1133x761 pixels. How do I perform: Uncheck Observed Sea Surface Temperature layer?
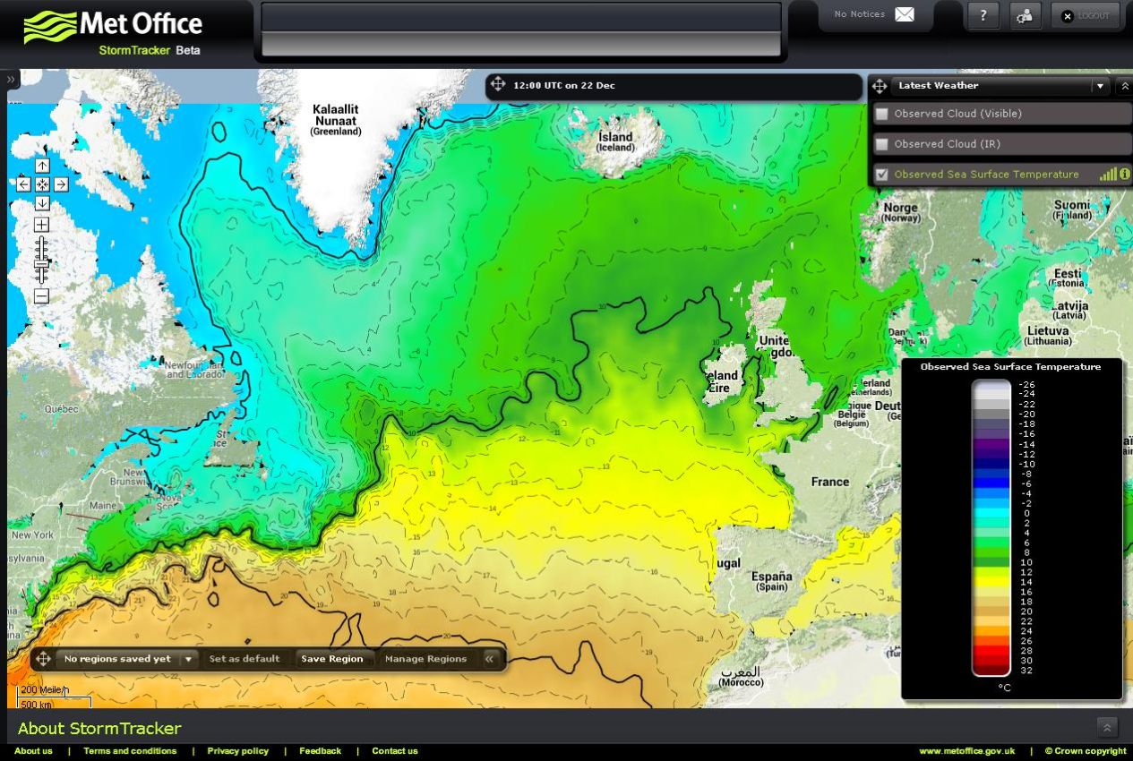point(882,175)
